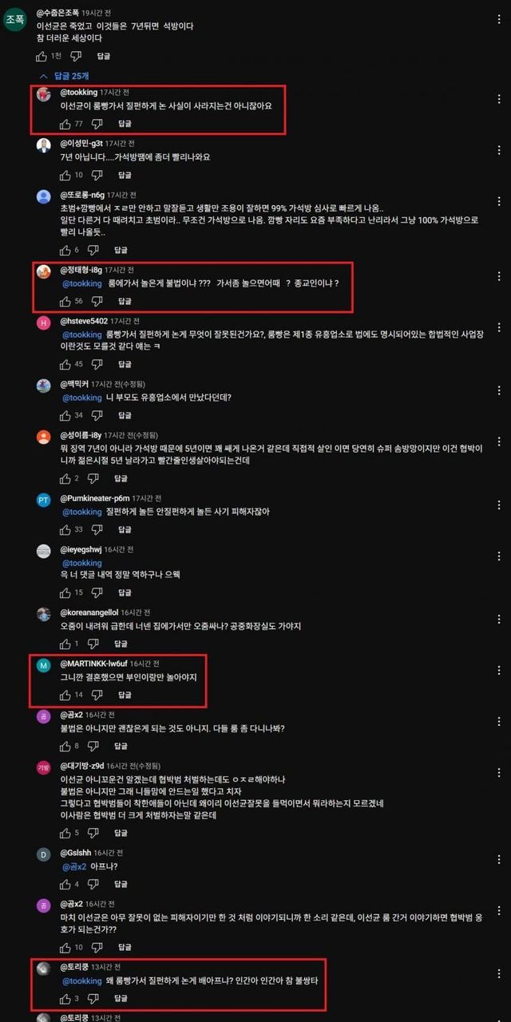The width and height of the screenshot is (511, 1022).
Task: Like @MARTINKK-lw6uf's reply with 14 likes
Action: pos(66,695)
